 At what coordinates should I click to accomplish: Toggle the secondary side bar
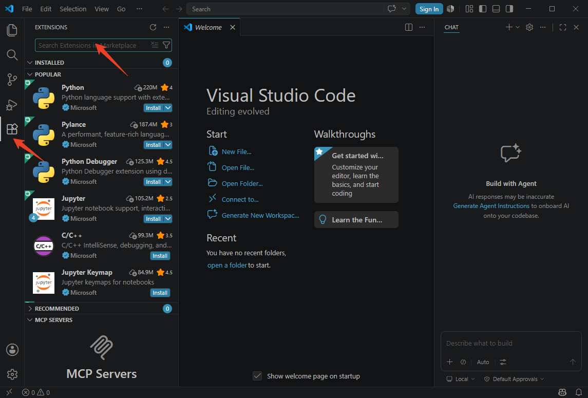coord(509,9)
